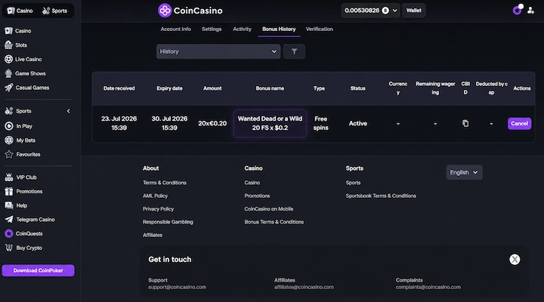Click the CoinQuests star badge in header
Screen dimensions: 544x302
517,11
